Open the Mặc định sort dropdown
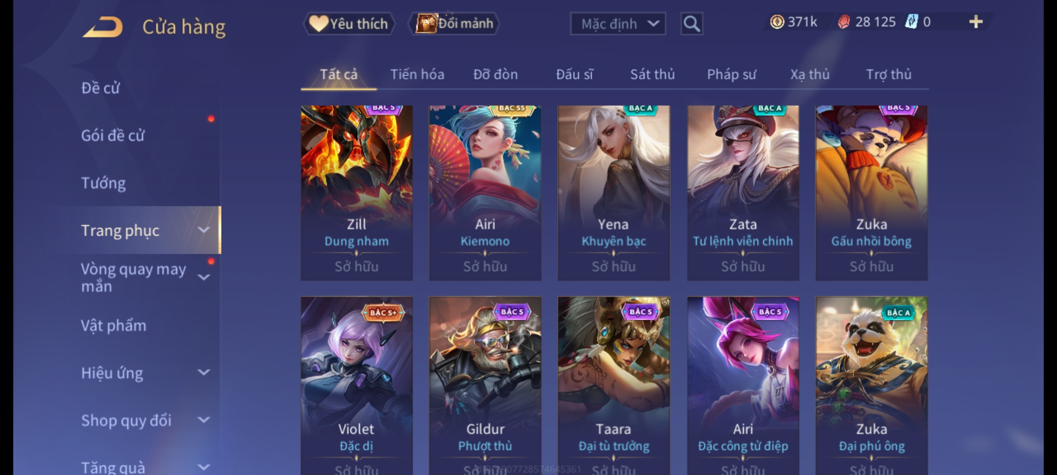Image resolution: width=1057 pixels, height=475 pixels. click(617, 24)
